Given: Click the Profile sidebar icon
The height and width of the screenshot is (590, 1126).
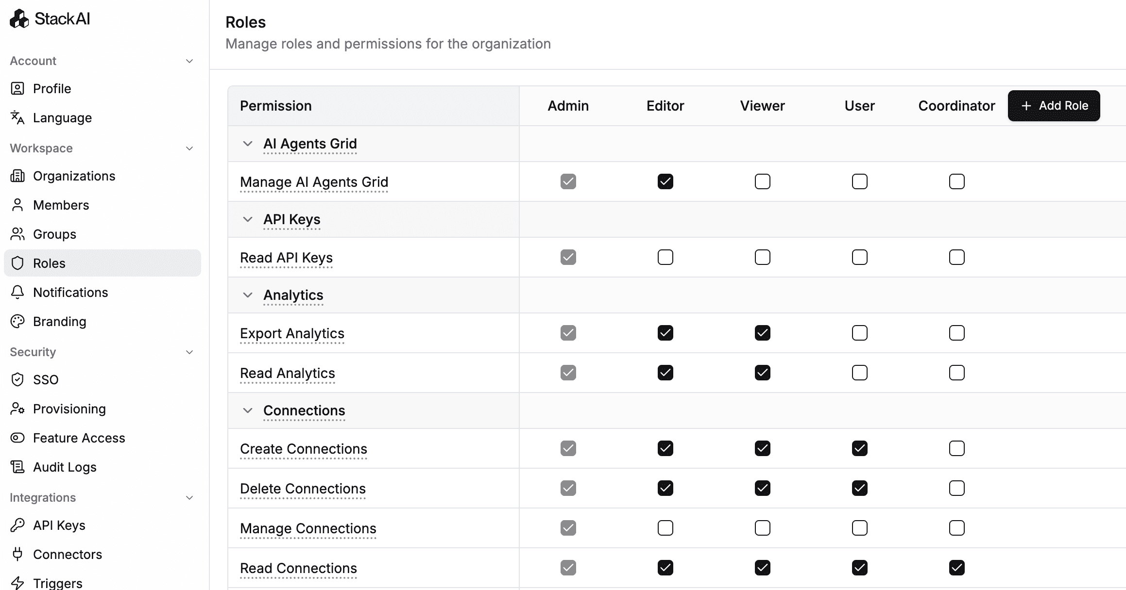Looking at the screenshot, I should (17, 88).
